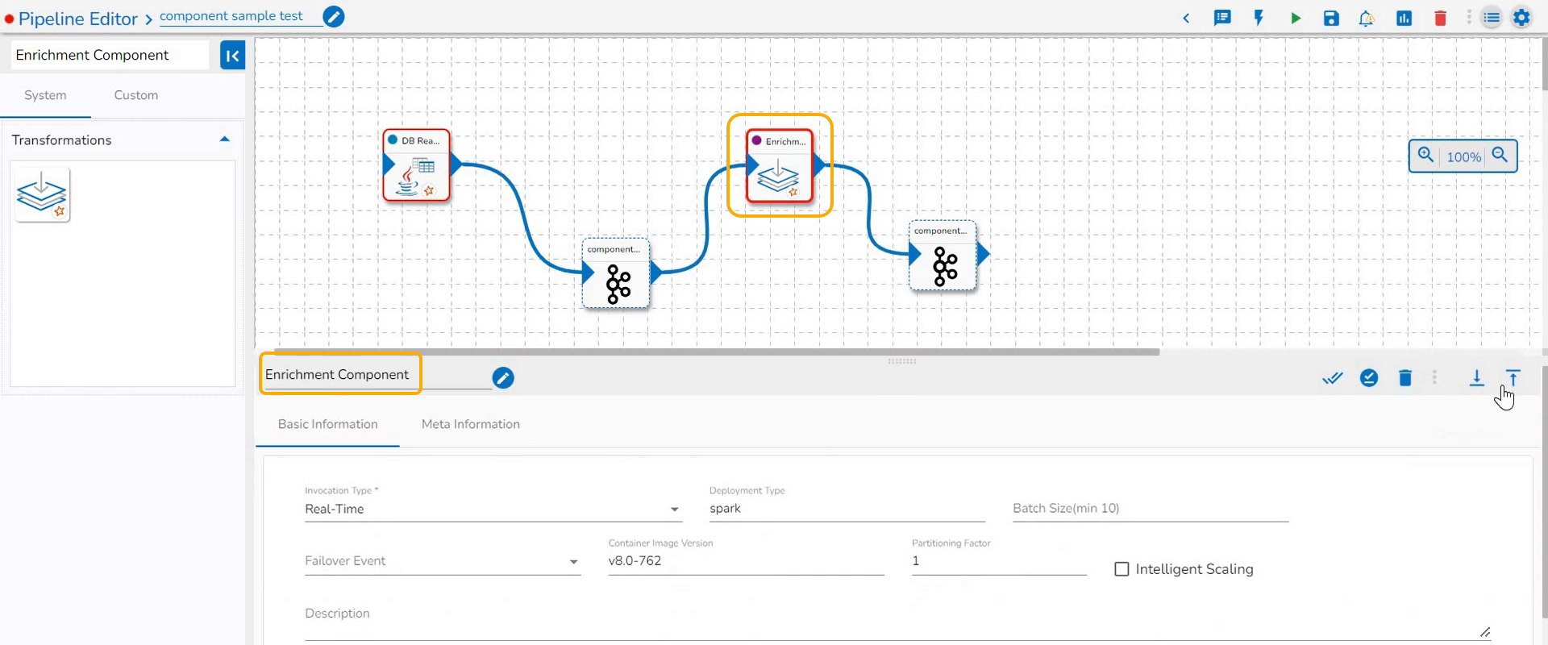Click the lightning bolt icon in the top toolbar
This screenshot has height=645, width=1548.
[x=1259, y=18]
